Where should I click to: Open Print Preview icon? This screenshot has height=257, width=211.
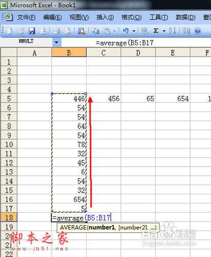68,31
